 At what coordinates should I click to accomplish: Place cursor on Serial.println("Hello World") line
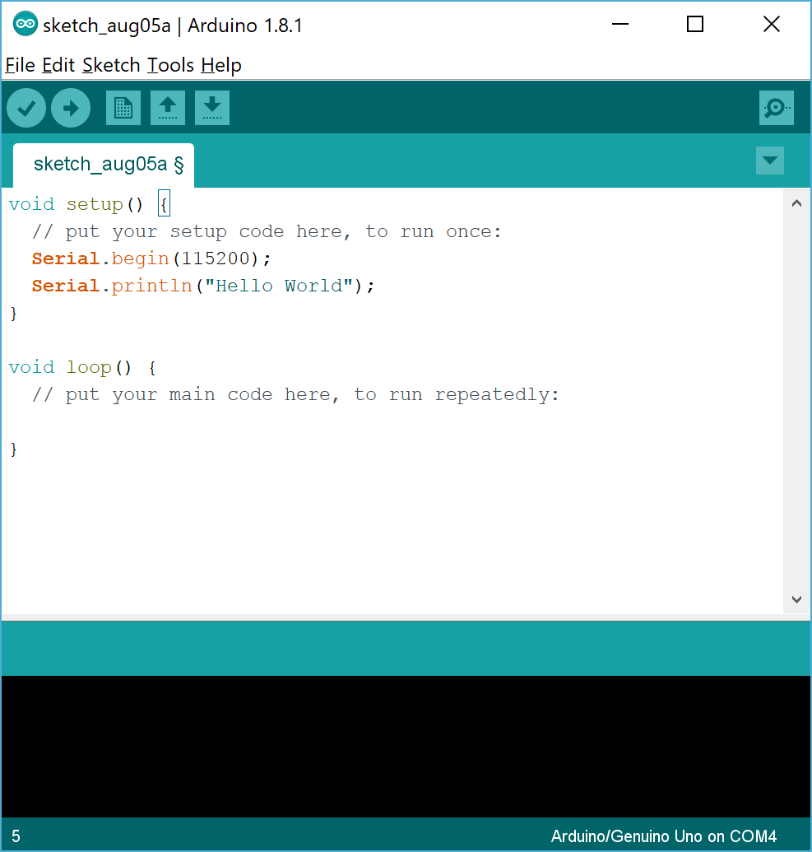[x=203, y=286]
